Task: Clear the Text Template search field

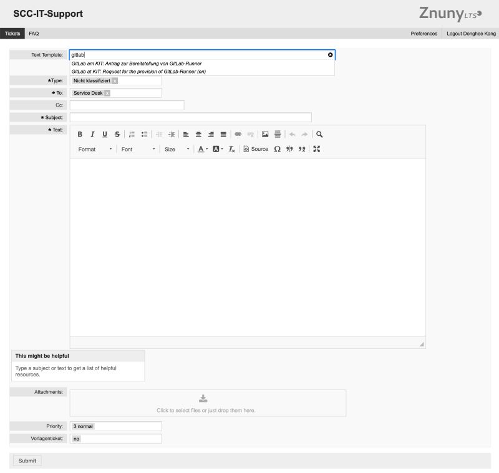Action: tap(331, 55)
